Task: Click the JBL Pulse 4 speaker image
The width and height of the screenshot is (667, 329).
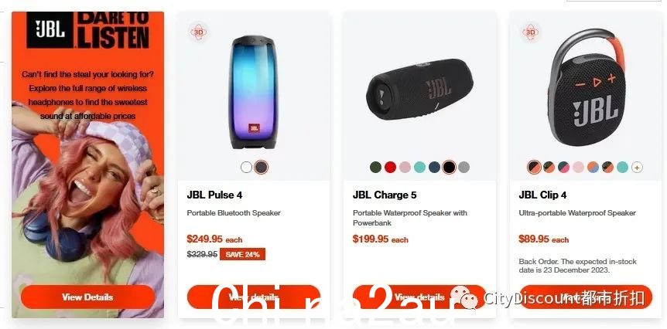Action: point(253,92)
